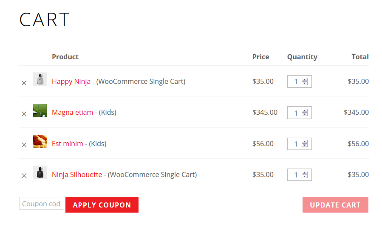Viewport: 382px width, 227px height.
Task: Remove Magna etiam from the cart
Action: (24, 114)
